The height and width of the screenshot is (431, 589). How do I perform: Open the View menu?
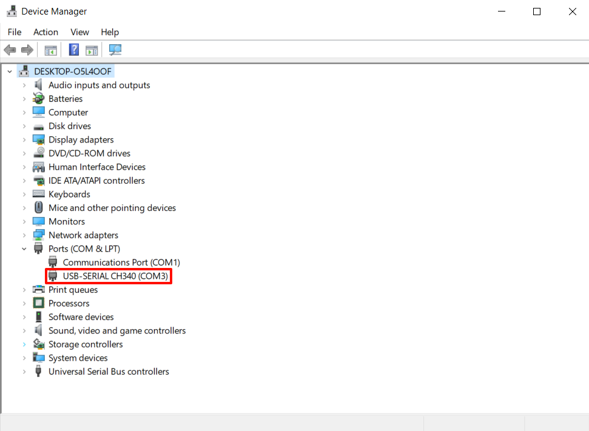click(79, 32)
